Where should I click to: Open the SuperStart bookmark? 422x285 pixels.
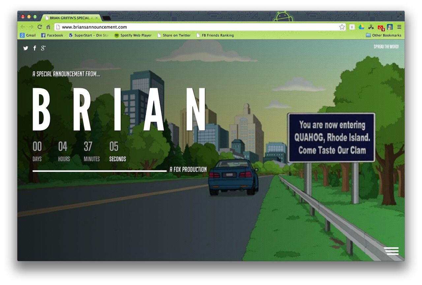tap(89, 35)
